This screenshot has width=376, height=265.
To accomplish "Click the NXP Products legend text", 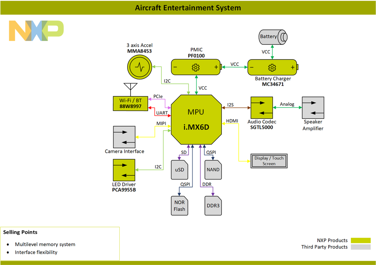I will (x=332, y=240).
